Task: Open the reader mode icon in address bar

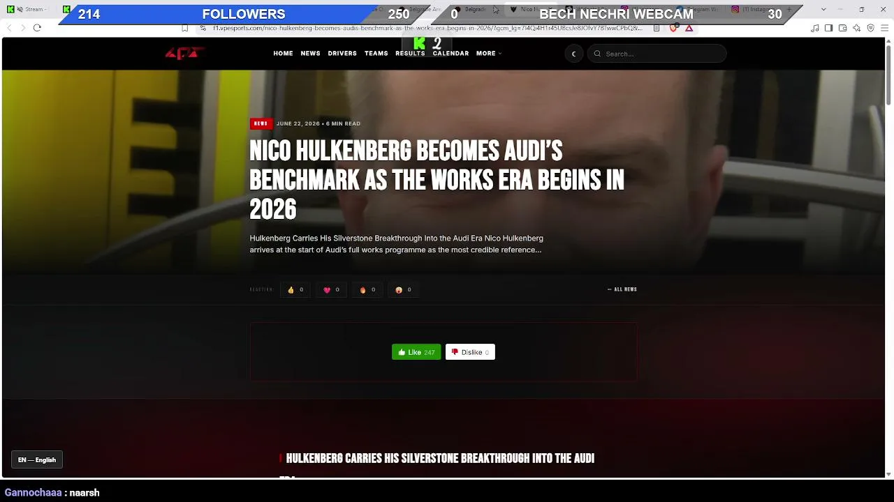Action: [657, 28]
